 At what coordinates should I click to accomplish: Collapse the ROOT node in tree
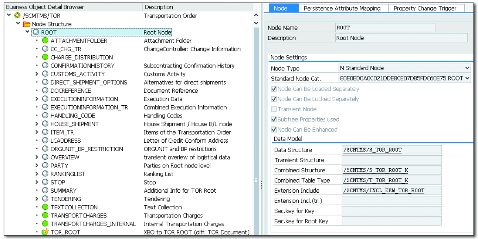(27, 32)
